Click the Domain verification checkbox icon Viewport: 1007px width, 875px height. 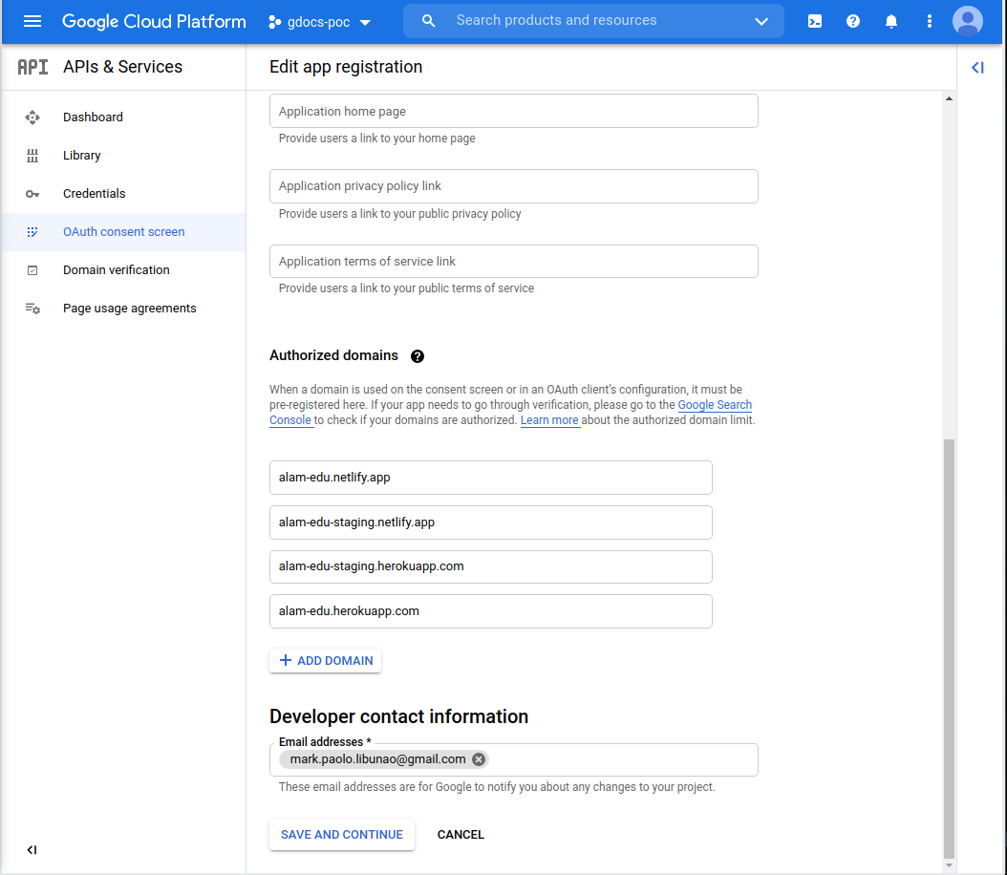[32, 270]
